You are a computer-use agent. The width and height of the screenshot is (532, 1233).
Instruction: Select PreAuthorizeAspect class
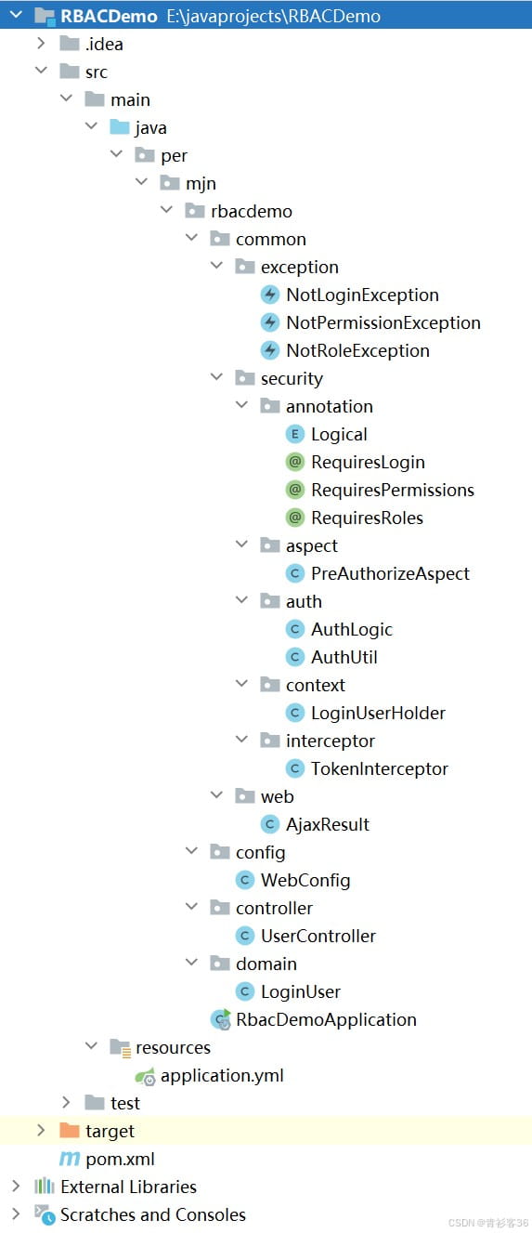390,573
